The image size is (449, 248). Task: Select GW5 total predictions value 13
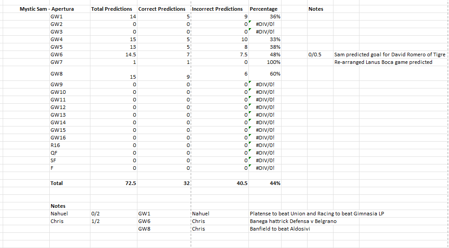pos(133,47)
